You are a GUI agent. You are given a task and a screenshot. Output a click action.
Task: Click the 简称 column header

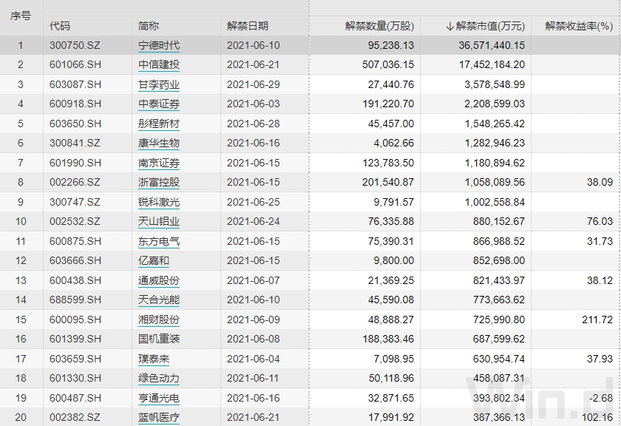(x=149, y=26)
